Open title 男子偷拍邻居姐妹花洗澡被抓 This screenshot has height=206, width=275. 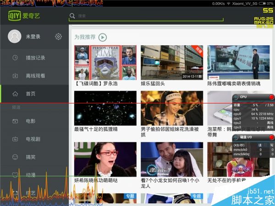point(170,132)
